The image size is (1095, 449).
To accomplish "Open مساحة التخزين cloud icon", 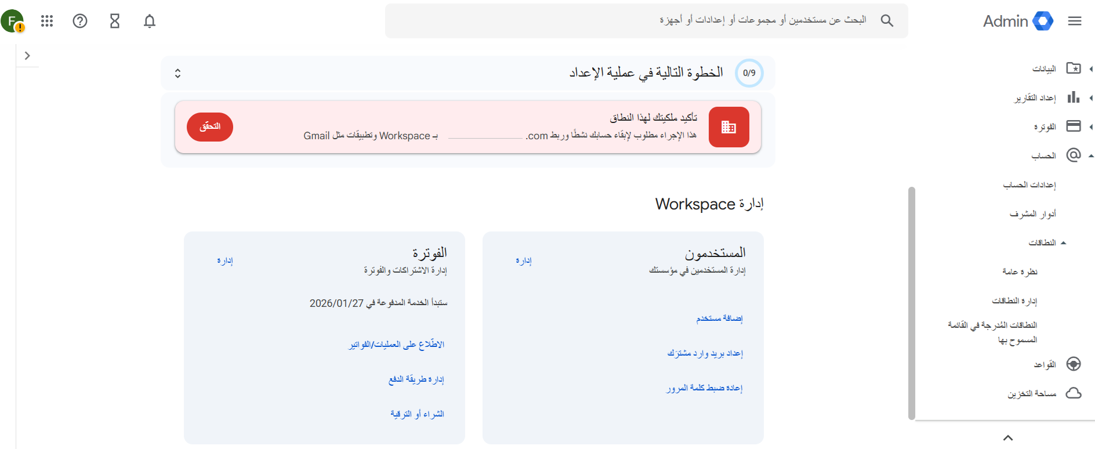I will (1074, 393).
